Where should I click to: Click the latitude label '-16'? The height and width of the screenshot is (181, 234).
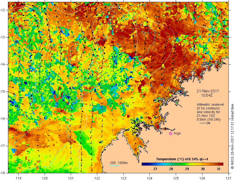tap(3, 119)
